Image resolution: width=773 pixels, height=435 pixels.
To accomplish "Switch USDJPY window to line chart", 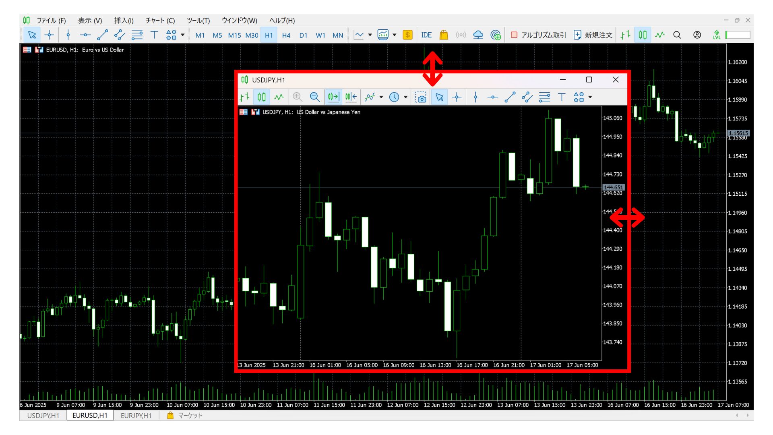I will coord(279,97).
